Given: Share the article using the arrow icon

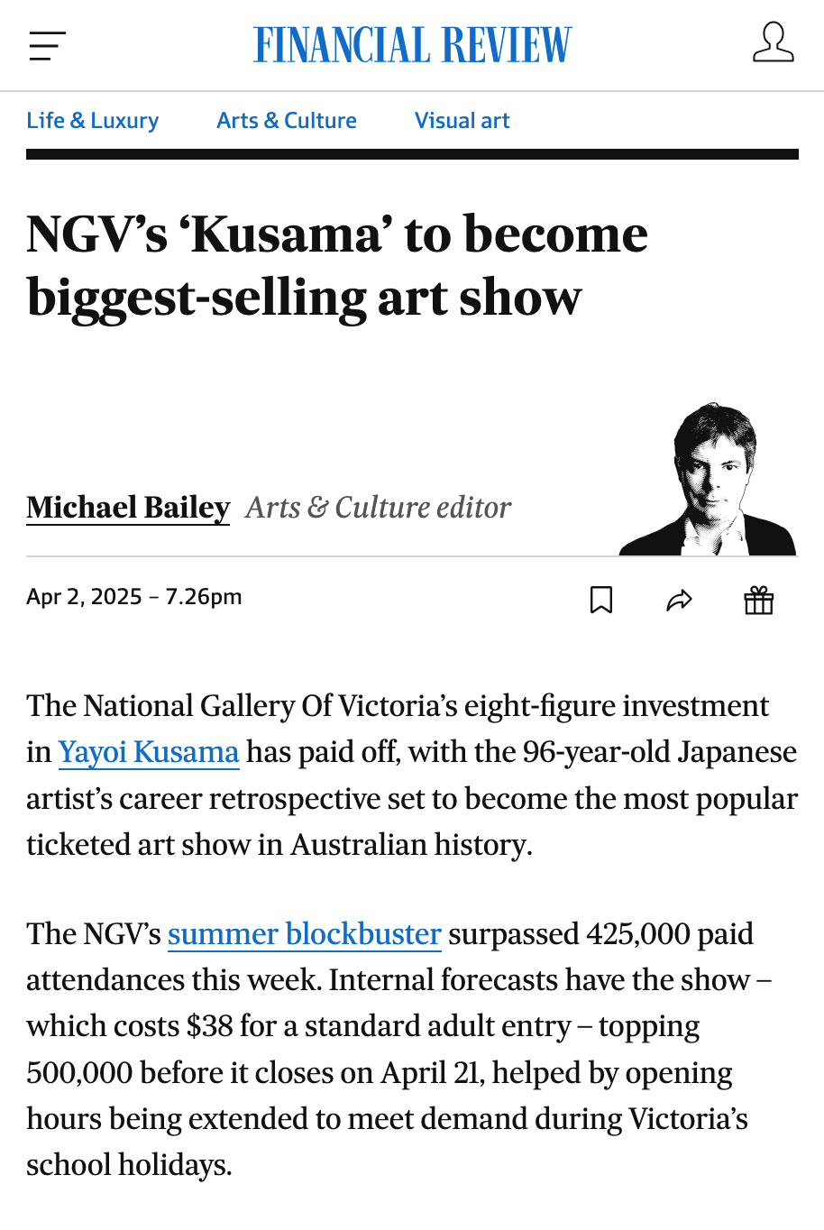Looking at the screenshot, I should [x=679, y=600].
